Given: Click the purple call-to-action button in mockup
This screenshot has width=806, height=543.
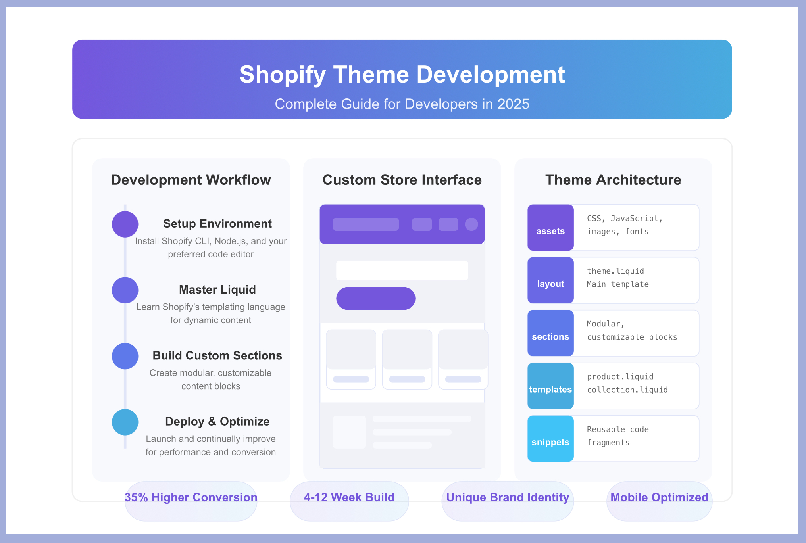Looking at the screenshot, I should click(376, 298).
